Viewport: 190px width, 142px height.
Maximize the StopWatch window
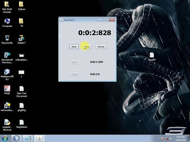106,20
